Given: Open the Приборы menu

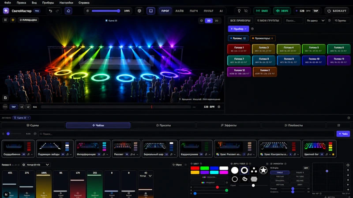Looking at the screenshot, I should [x=48, y=3].
